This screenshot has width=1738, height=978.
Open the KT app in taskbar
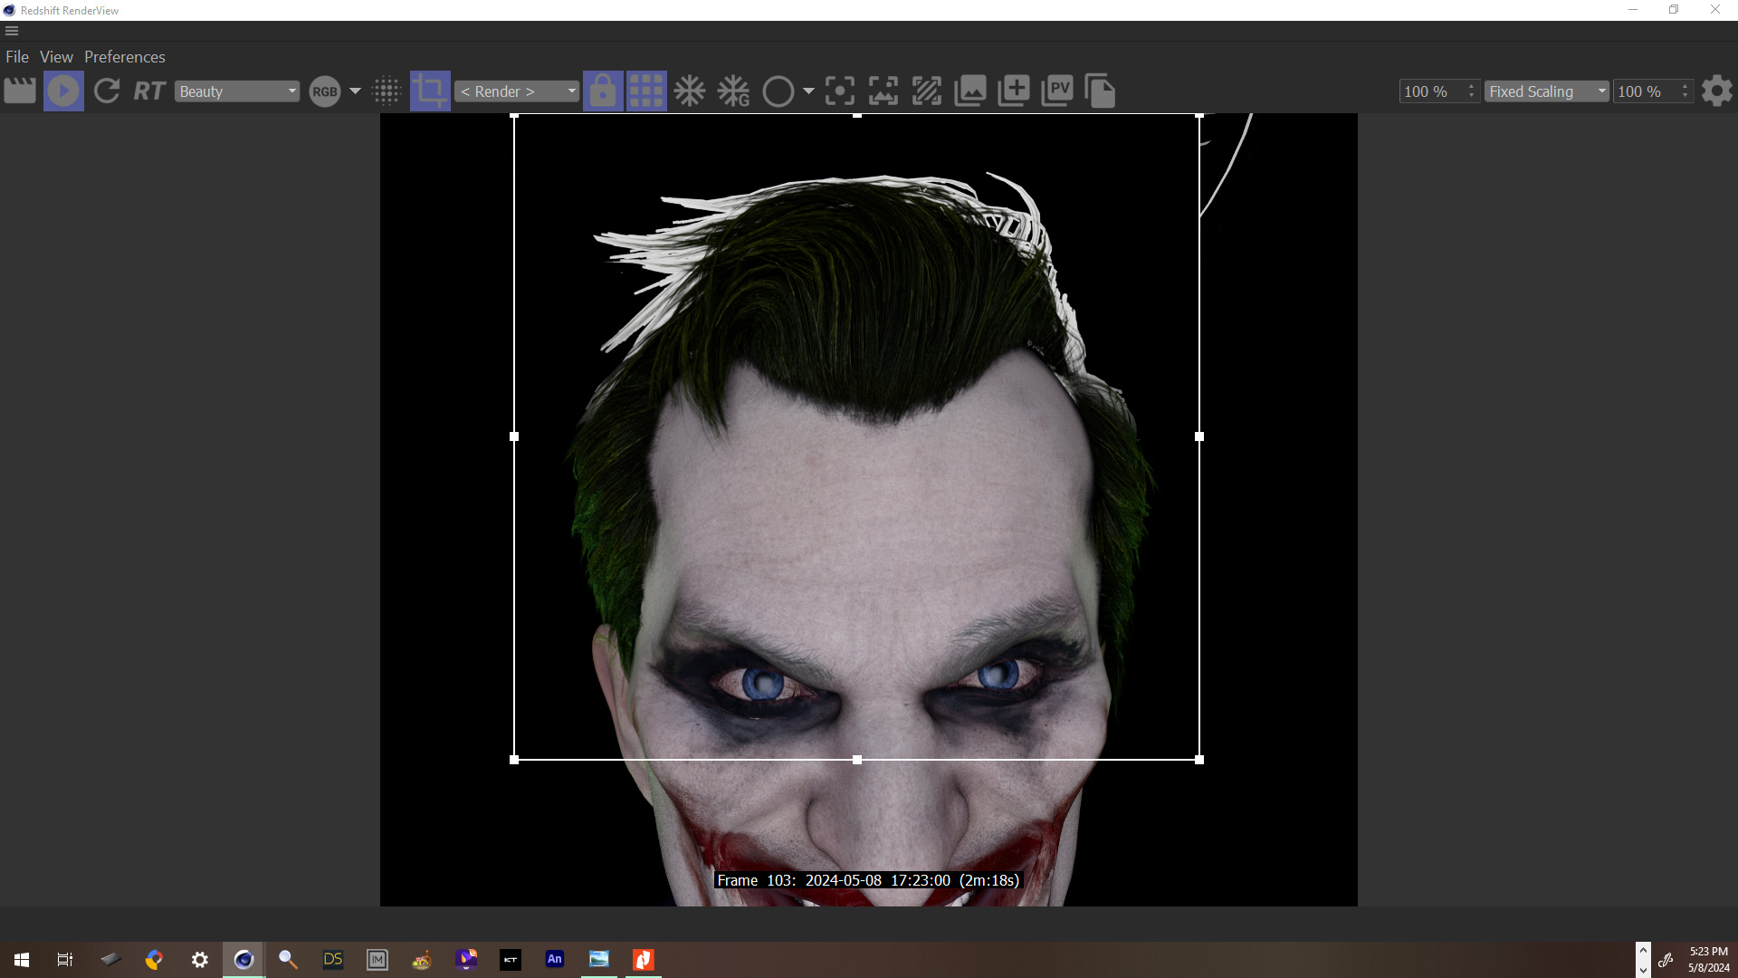tap(511, 960)
